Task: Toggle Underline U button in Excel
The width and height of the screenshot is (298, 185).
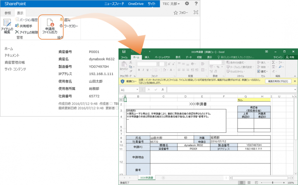Action: coord(147,70)
